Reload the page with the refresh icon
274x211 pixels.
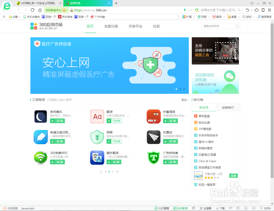(x=33, y=10)
